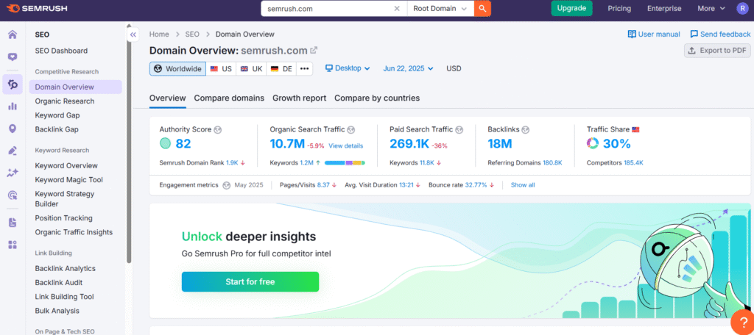Click SEO in the breadcrumb

(x=192, y=34)
